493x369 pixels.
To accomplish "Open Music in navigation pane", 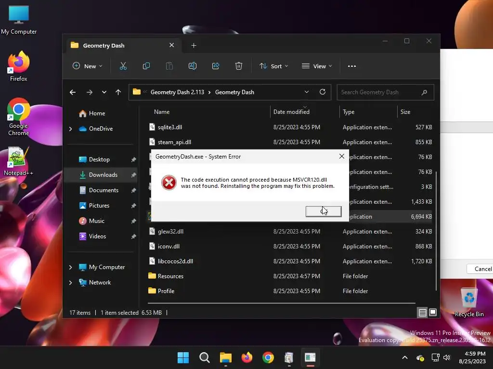I will tap(96, 221).
